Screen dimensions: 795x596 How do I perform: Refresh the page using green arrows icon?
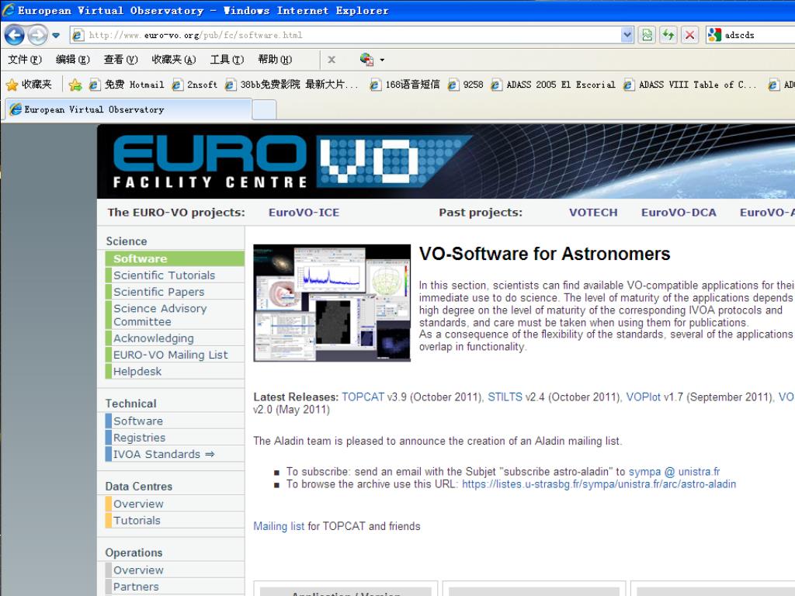668,35
